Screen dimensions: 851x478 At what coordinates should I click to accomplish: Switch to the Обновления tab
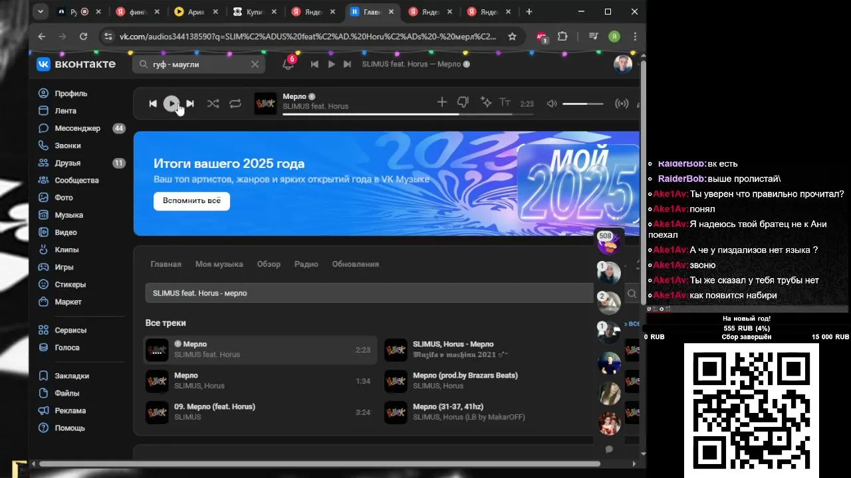[x=355, y=264]
